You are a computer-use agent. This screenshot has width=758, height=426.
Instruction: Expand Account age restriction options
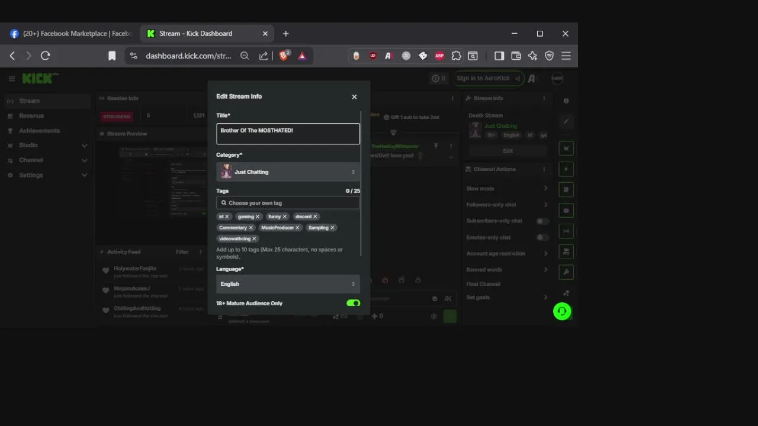[508, 253]
